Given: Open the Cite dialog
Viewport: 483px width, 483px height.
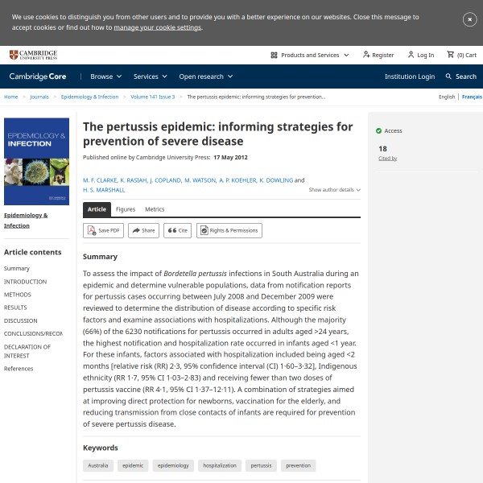Looking at the screenshot, I should [178, 230].
